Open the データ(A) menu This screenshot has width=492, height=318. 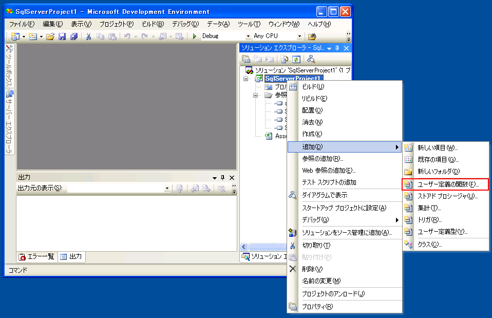click(218, 24)
